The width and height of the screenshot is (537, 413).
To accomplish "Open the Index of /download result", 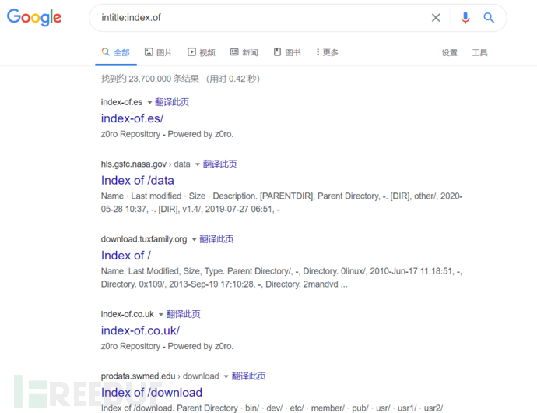I will pos(152,393).
